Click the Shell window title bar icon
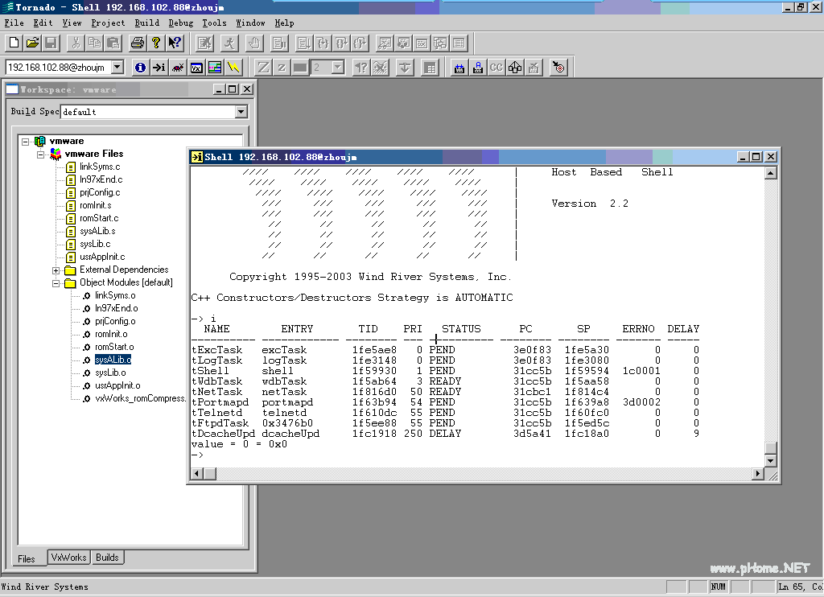The height and width of the screenshot is (597, 824). pyautogui.click(x=197, y=157)
